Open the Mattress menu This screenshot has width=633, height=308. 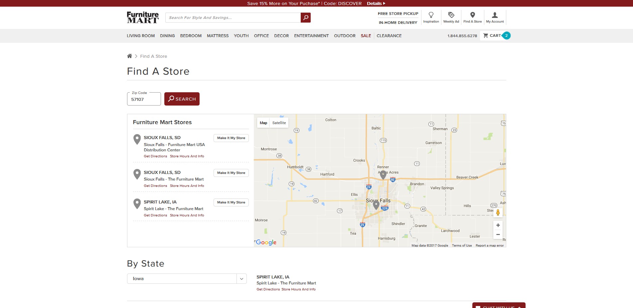pos(218,36)
